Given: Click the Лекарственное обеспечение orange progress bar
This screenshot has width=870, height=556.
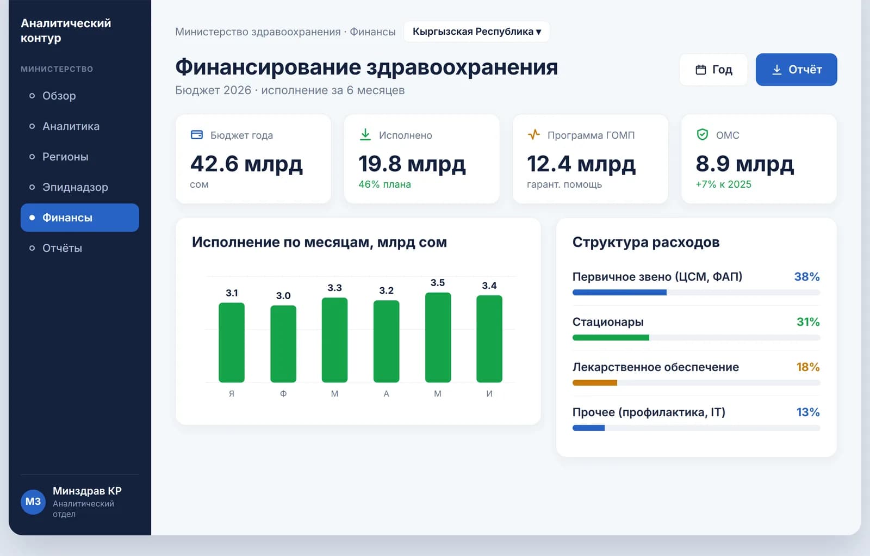Looking at the screenshot, I should click(595, 383).
